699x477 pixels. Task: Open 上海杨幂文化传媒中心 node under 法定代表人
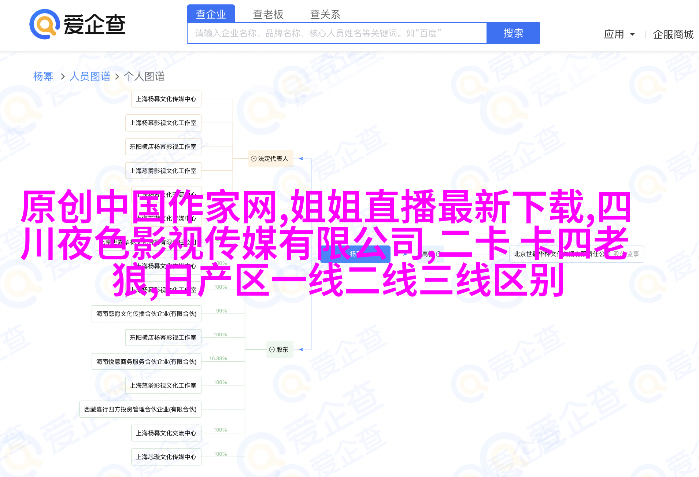click(166, 99)
